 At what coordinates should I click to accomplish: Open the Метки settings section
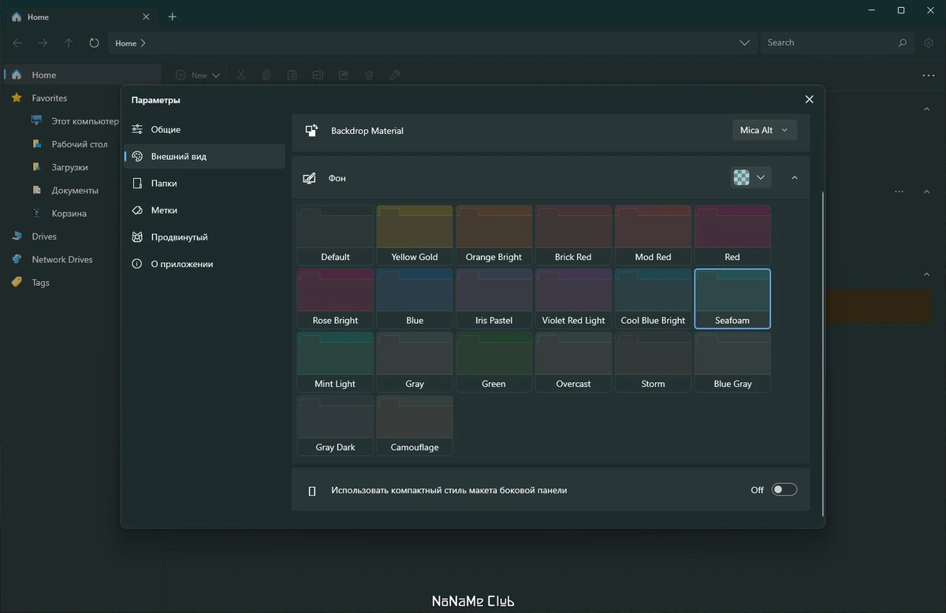[204, 210]
